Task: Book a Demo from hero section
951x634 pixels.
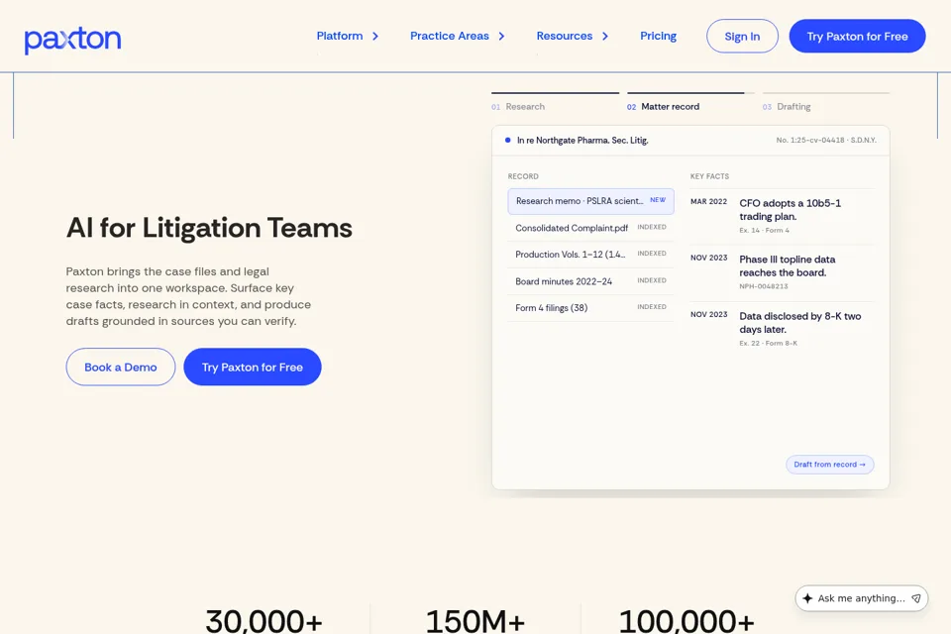Action: [121, 368]
